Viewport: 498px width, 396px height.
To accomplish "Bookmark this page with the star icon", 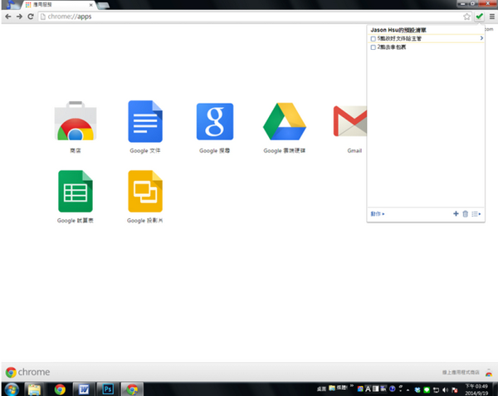I will click(466, 17).
